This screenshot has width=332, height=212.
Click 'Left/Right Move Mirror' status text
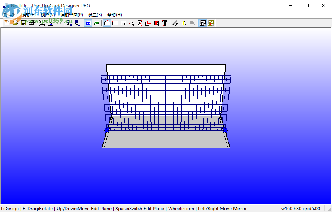tap(222, 209)
